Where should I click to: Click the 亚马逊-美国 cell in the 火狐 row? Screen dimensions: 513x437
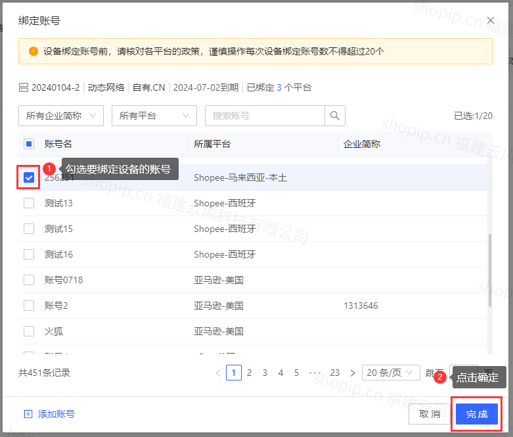click(x=219, y=331)
